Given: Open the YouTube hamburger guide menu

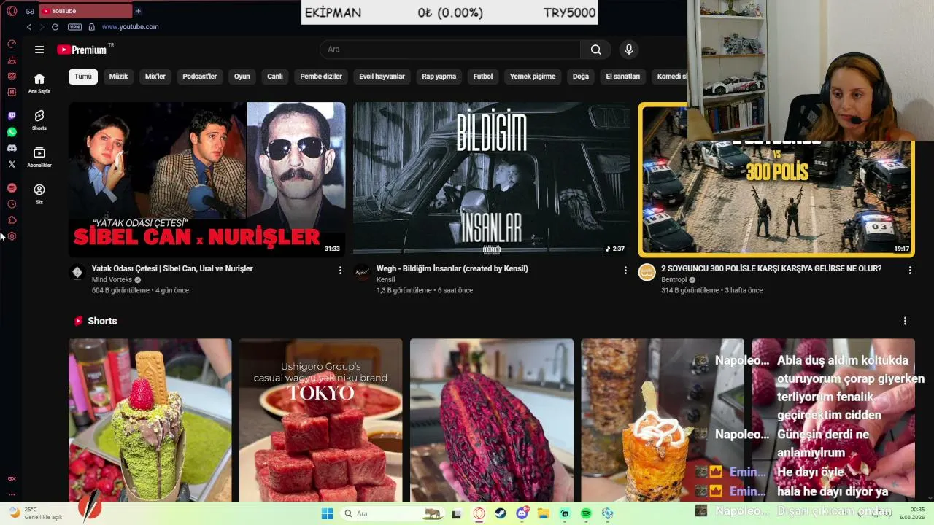Looking at the screenshot, I should coord(39,50).
